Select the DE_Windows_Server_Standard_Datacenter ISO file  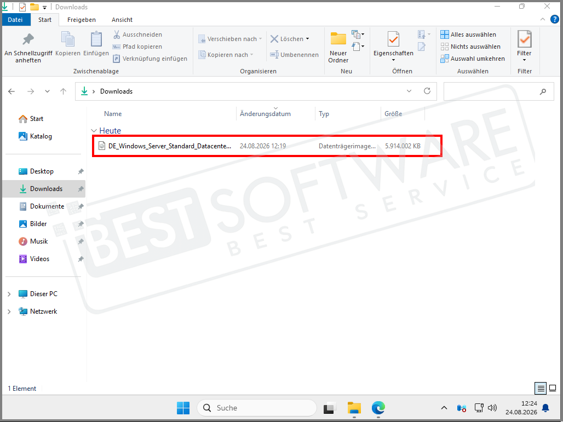(x=266, y=146)
